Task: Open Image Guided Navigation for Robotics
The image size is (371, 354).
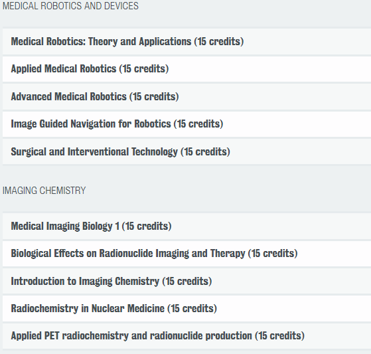Action: click(186, 124)
